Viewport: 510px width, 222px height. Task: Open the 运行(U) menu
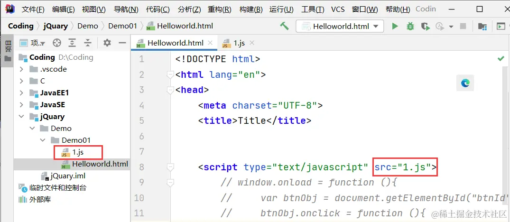(281, 9)
